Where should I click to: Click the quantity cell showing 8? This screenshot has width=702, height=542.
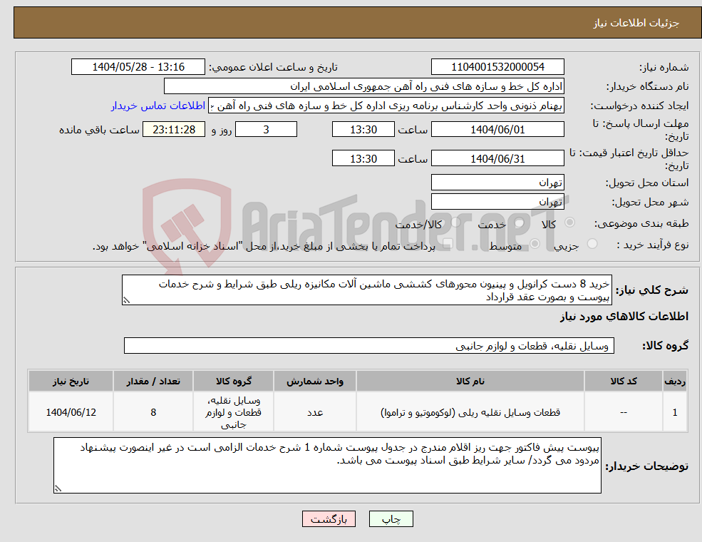point(153,412)
